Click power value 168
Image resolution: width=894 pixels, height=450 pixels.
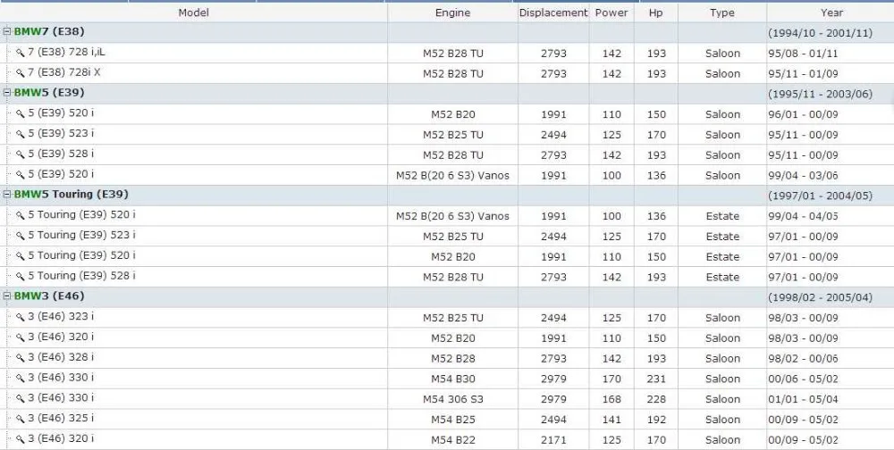click(x=611, y=399)
